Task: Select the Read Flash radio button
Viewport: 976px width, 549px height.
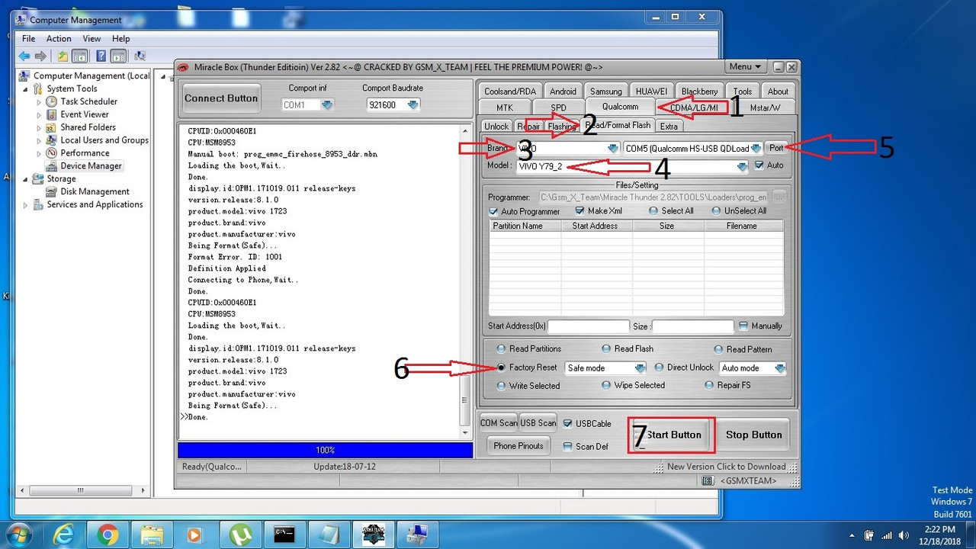Action: (606, 348)
